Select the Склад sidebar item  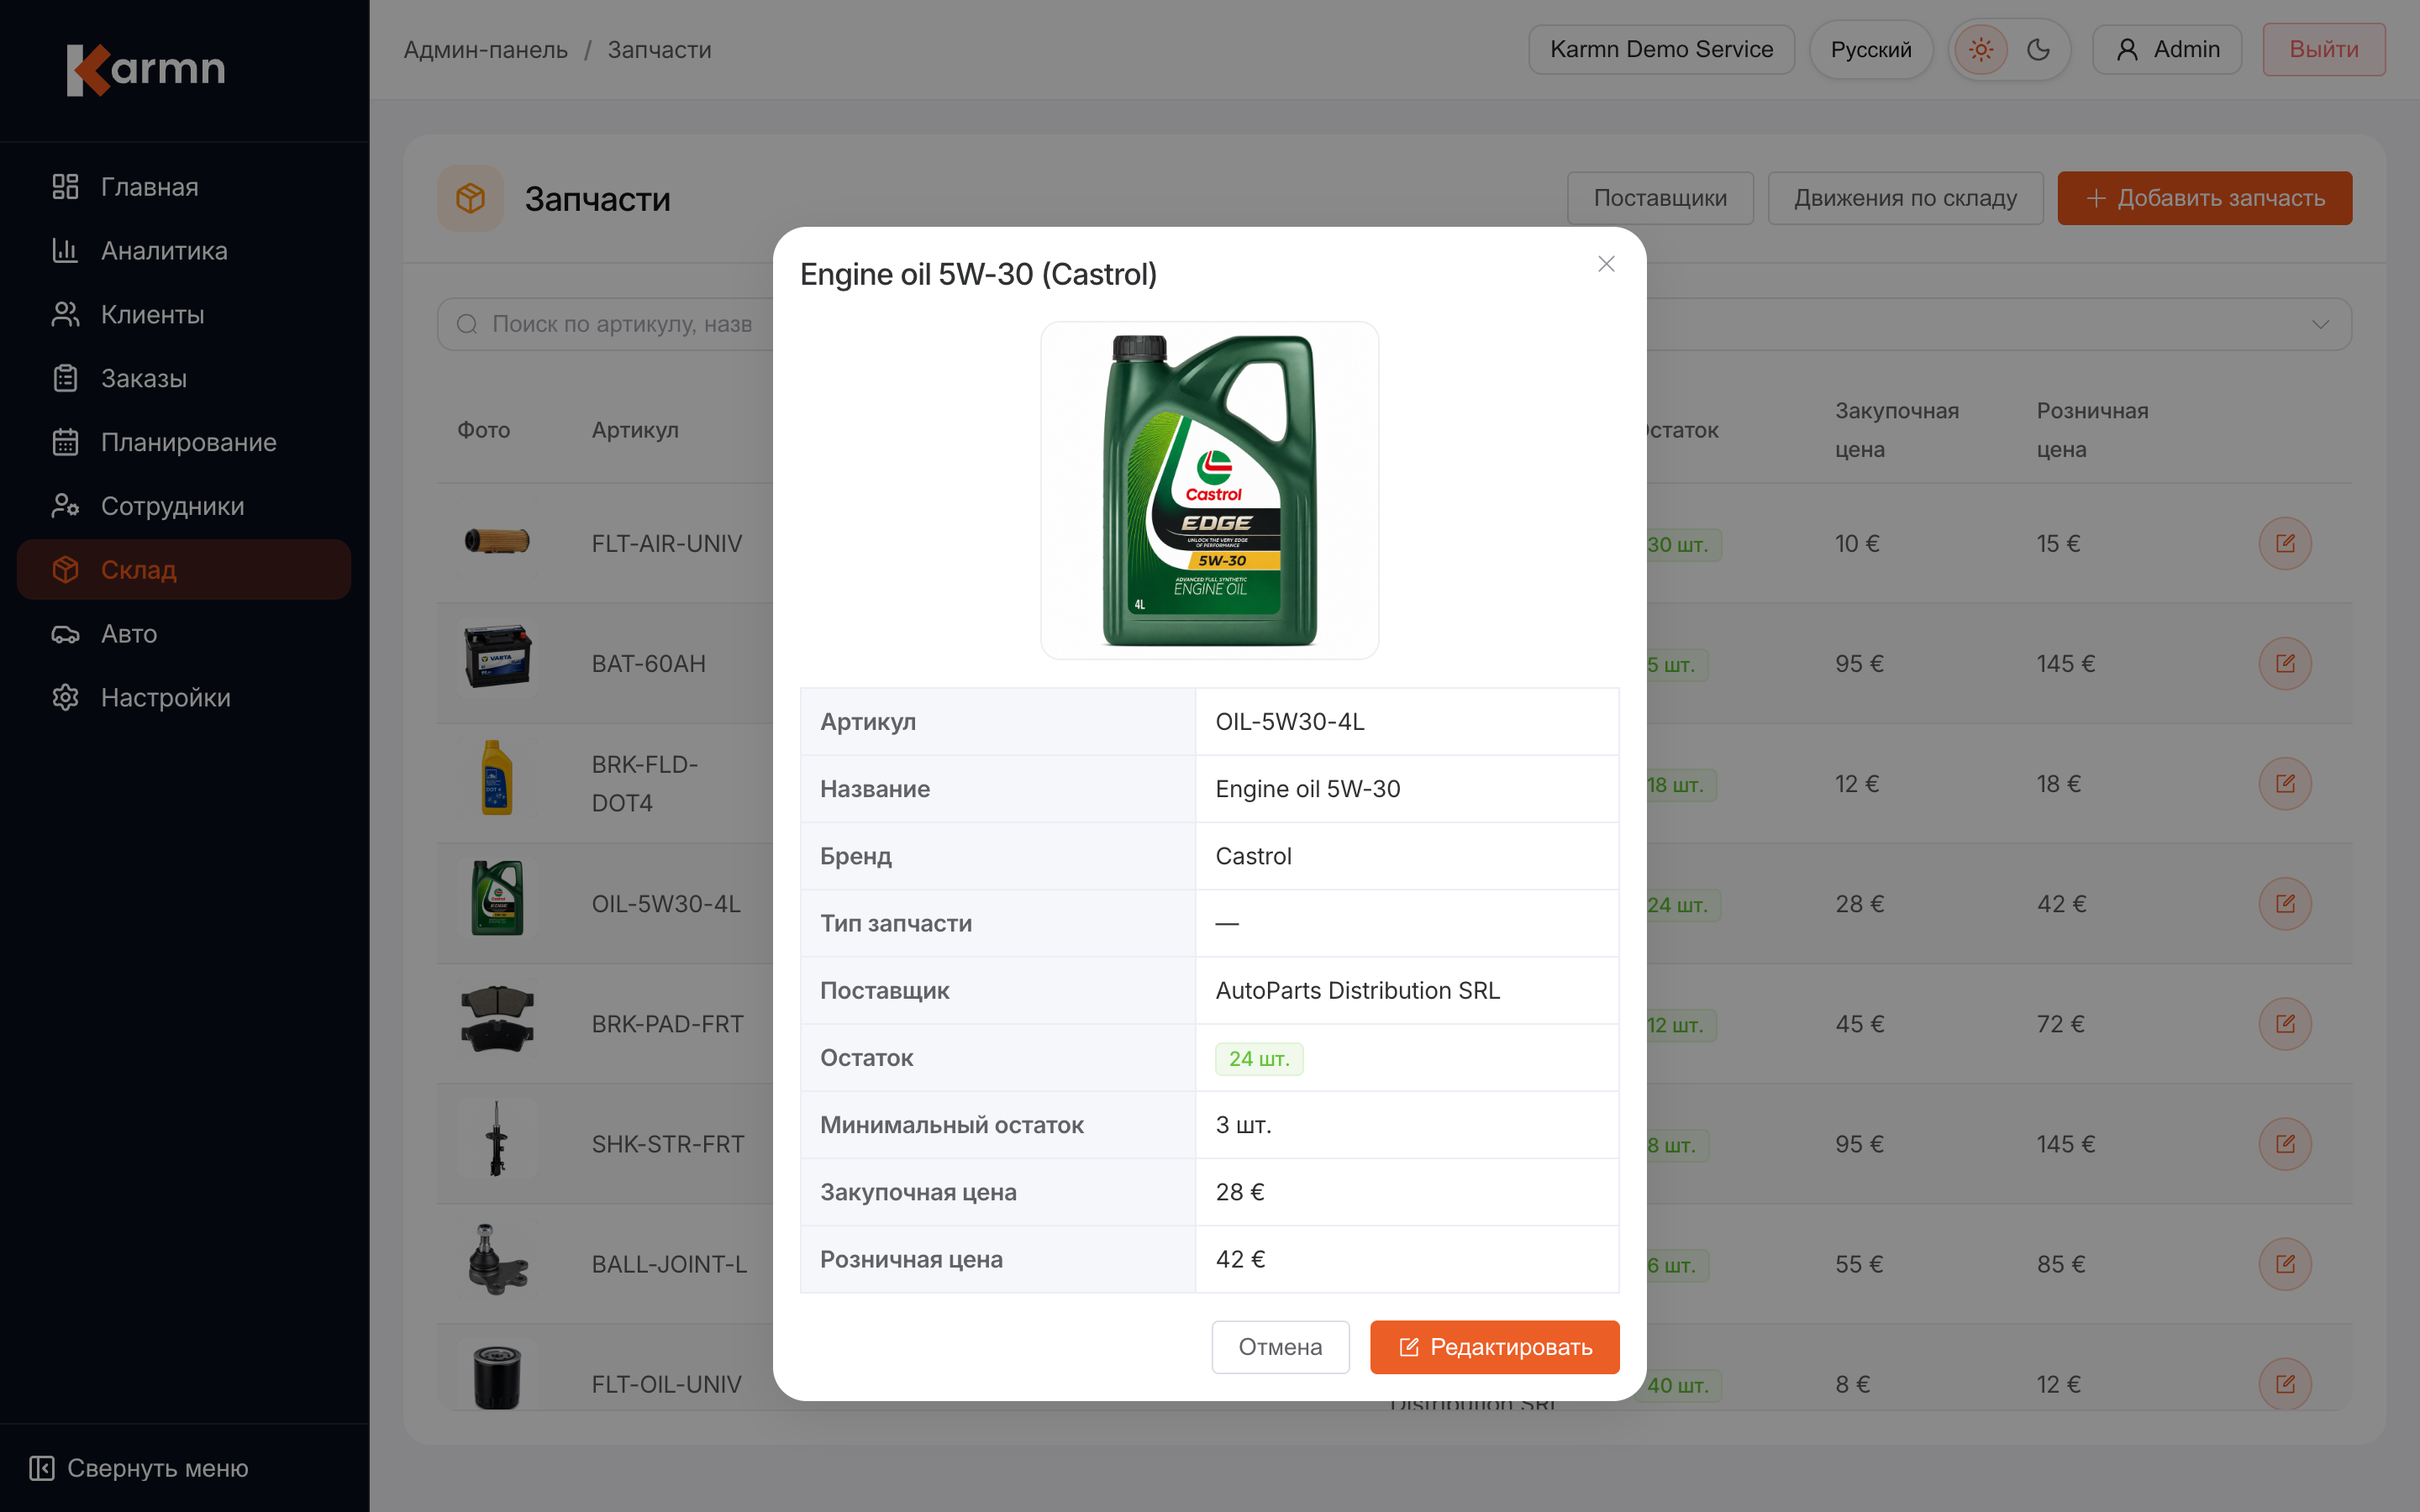tap(184, 570)
